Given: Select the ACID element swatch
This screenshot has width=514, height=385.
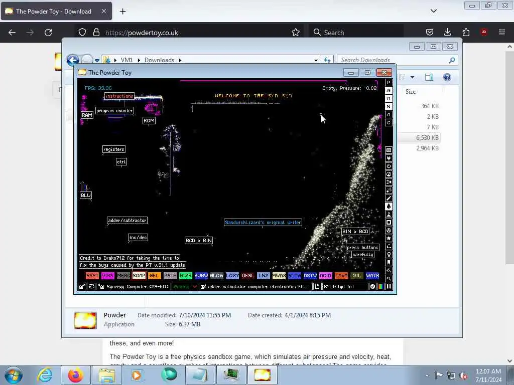Looking at the screenshot, I should [x=325, y=276].
